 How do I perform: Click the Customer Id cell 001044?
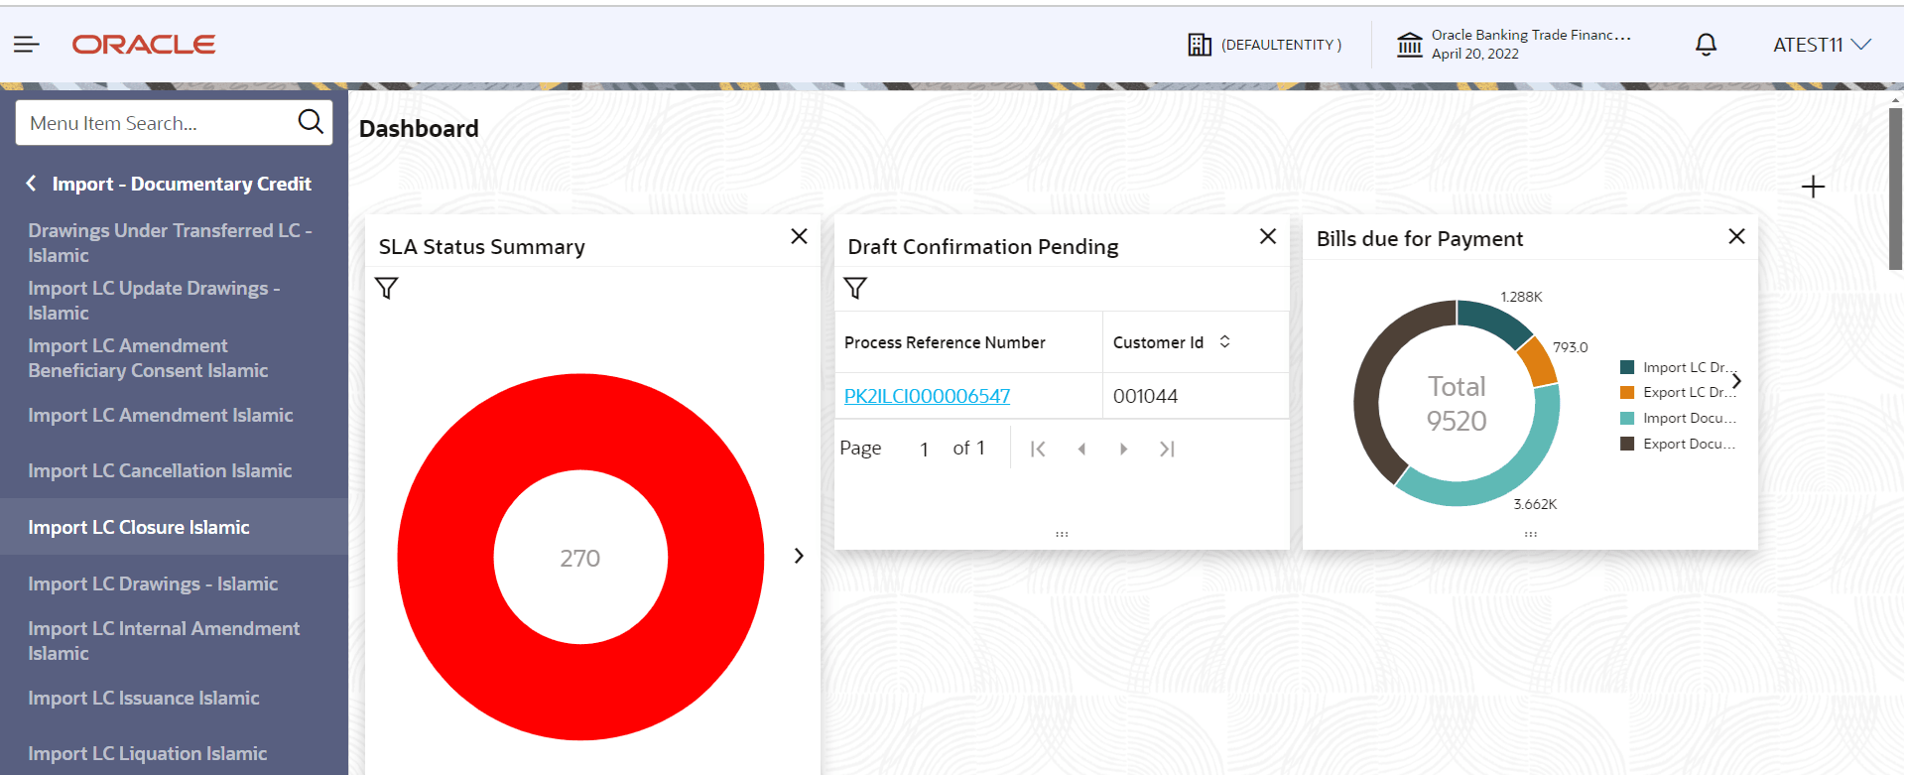[1145, 396]
